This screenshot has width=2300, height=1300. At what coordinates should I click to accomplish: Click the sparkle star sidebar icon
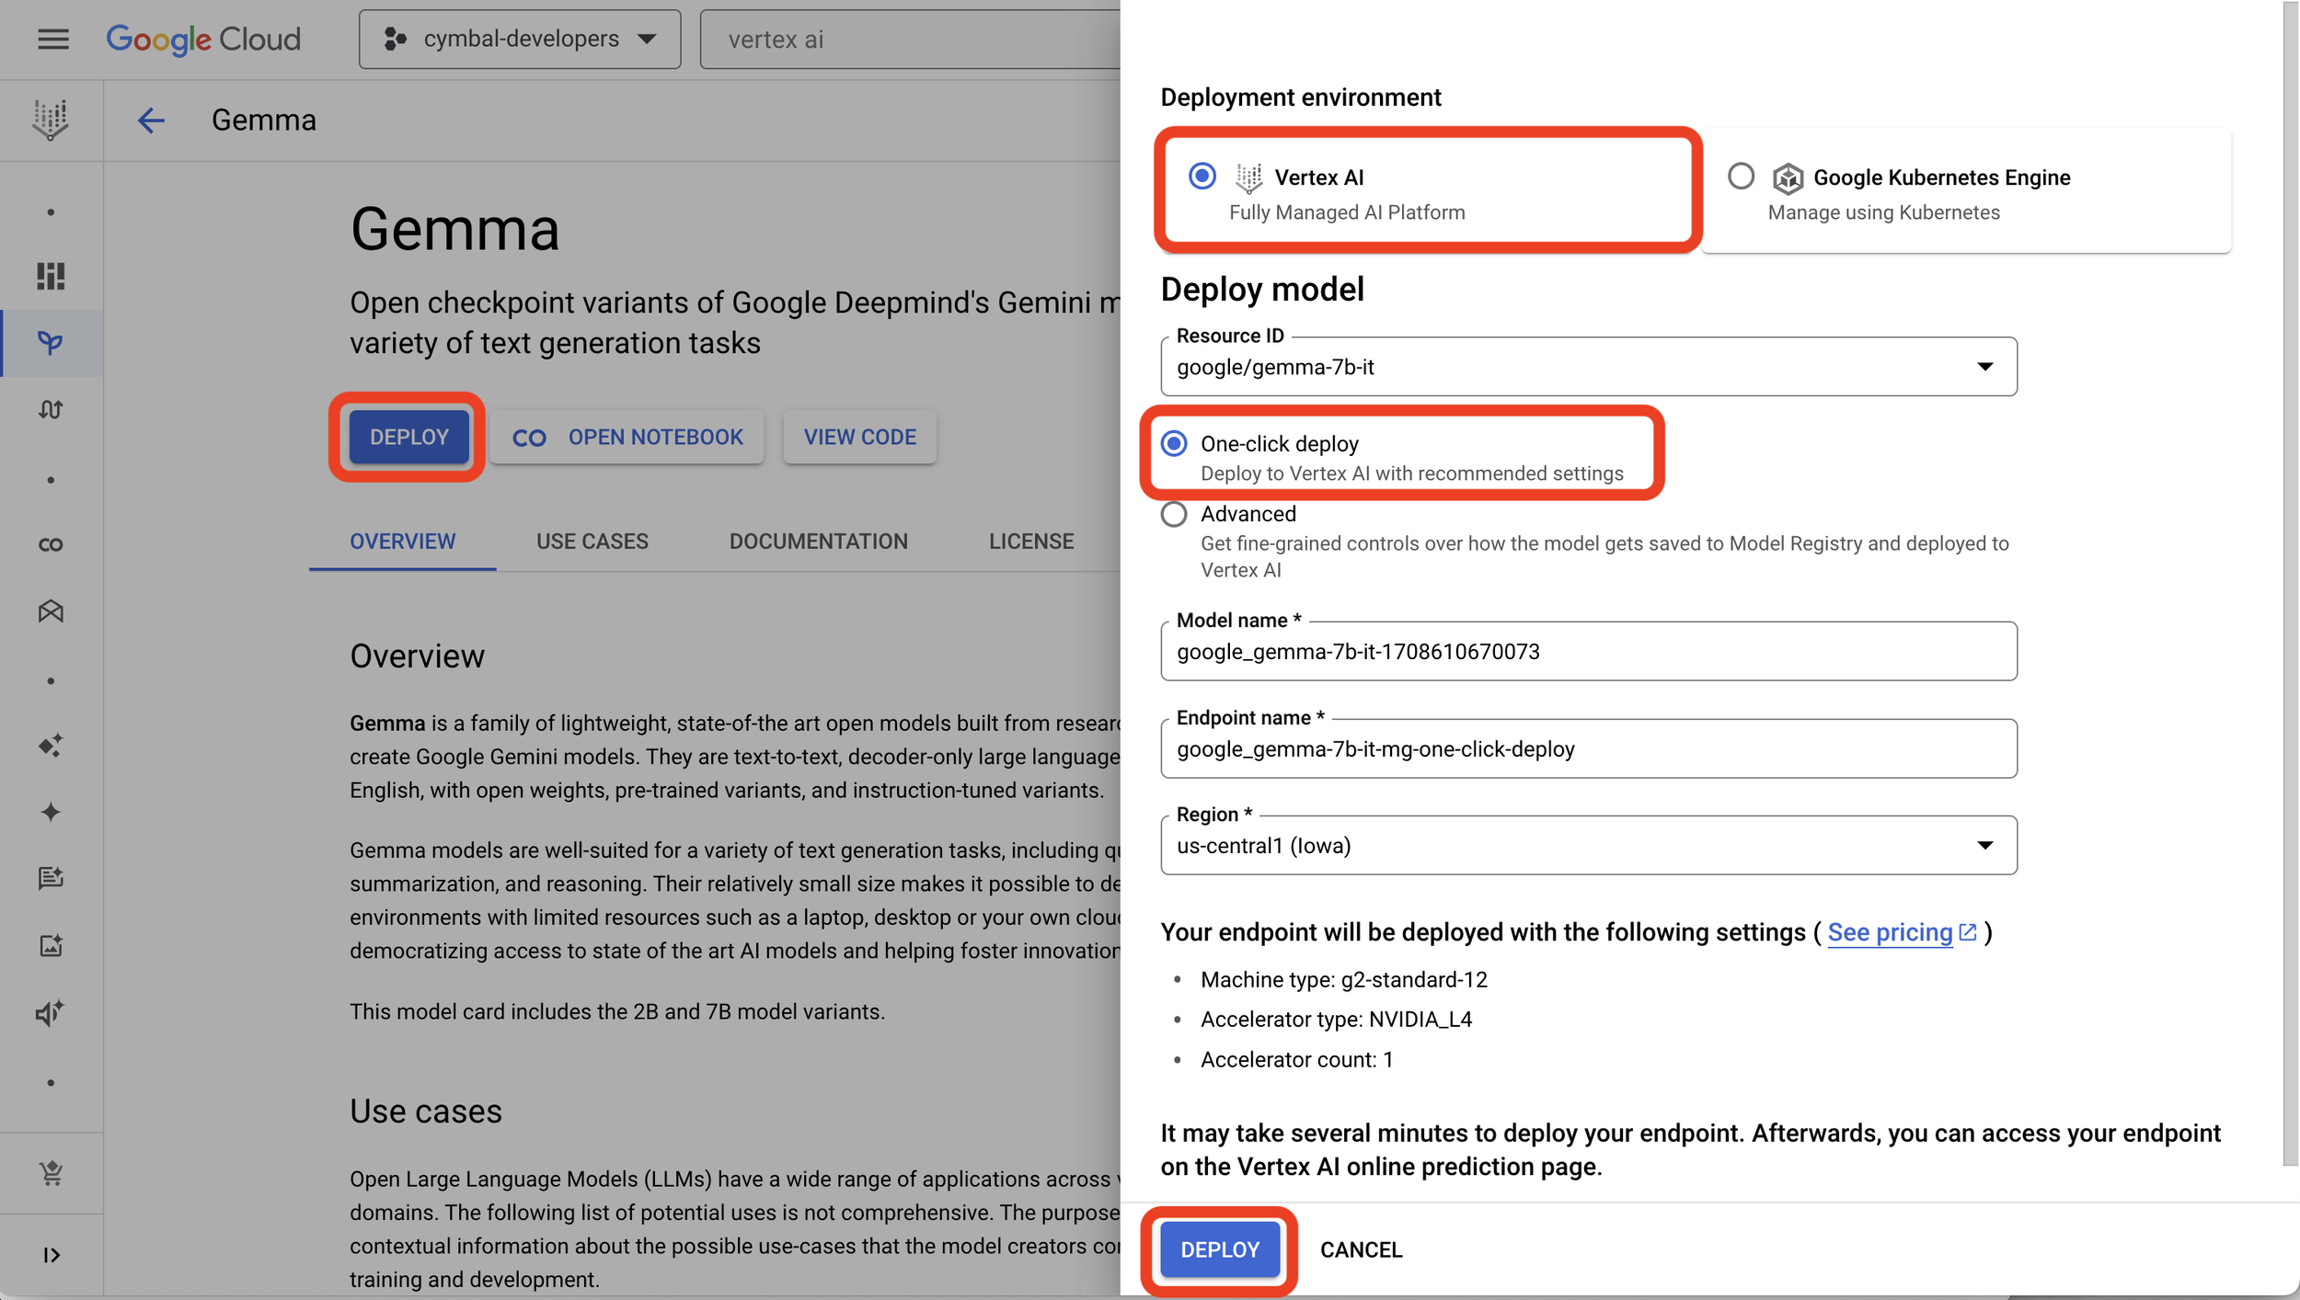coord(51,812)
